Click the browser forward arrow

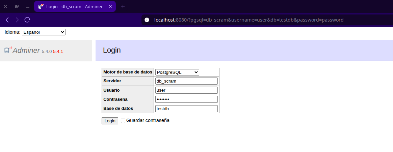tap(17, 20)
